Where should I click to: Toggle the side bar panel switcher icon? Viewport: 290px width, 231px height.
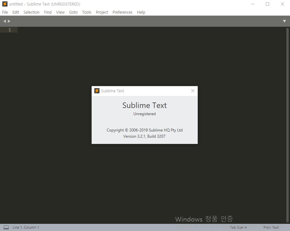[6, 227]
